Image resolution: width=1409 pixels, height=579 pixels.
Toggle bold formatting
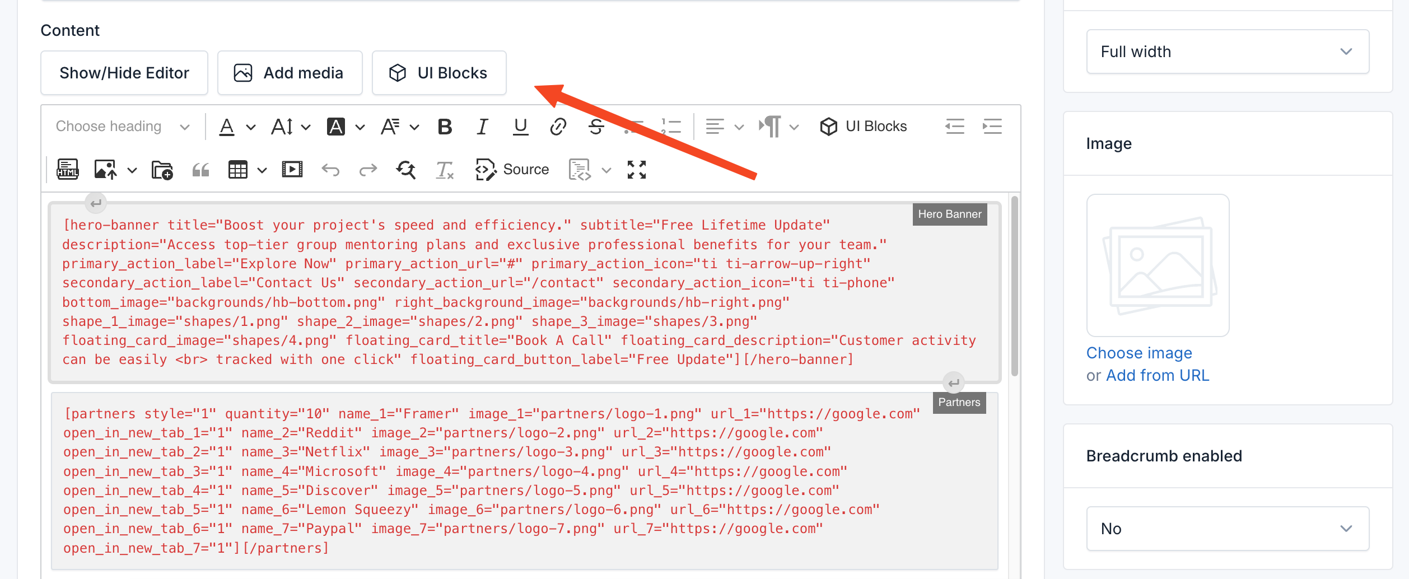coord(445,127)
